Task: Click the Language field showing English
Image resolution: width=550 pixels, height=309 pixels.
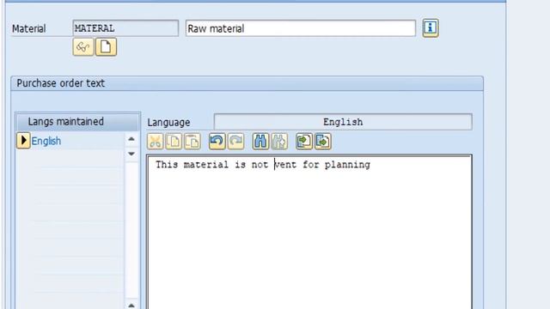Action: tap(343, 122)
